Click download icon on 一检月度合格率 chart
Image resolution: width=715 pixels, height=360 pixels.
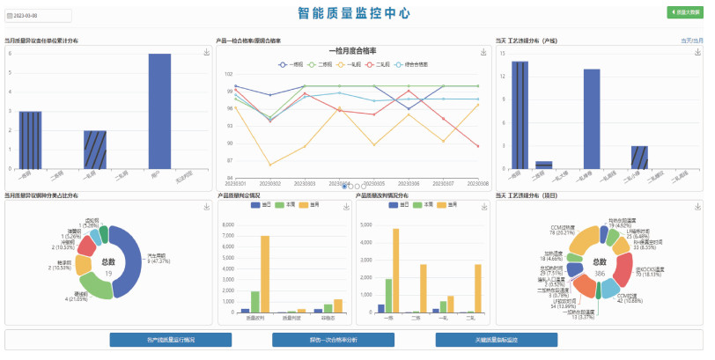click(483, 53)
